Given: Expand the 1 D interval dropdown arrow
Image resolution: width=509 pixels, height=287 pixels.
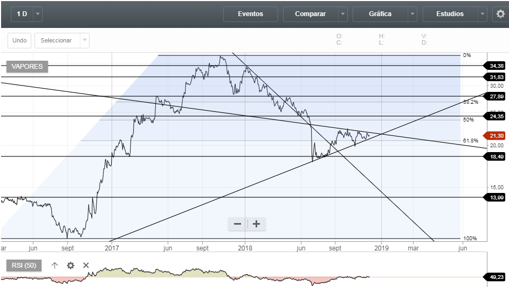Looking at the screenshot, I should [x=38, y=14].
